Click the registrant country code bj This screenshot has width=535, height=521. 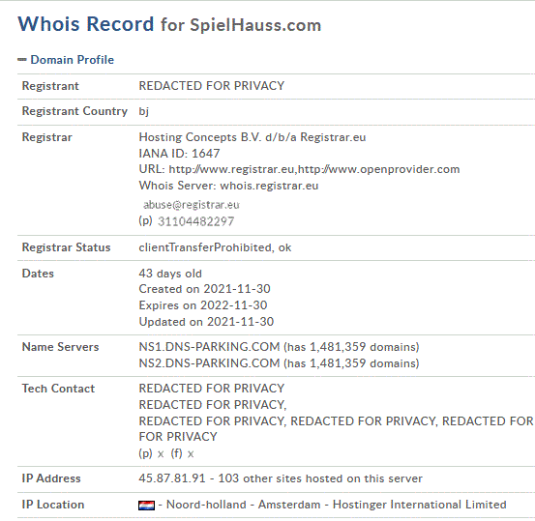[143, 111]
